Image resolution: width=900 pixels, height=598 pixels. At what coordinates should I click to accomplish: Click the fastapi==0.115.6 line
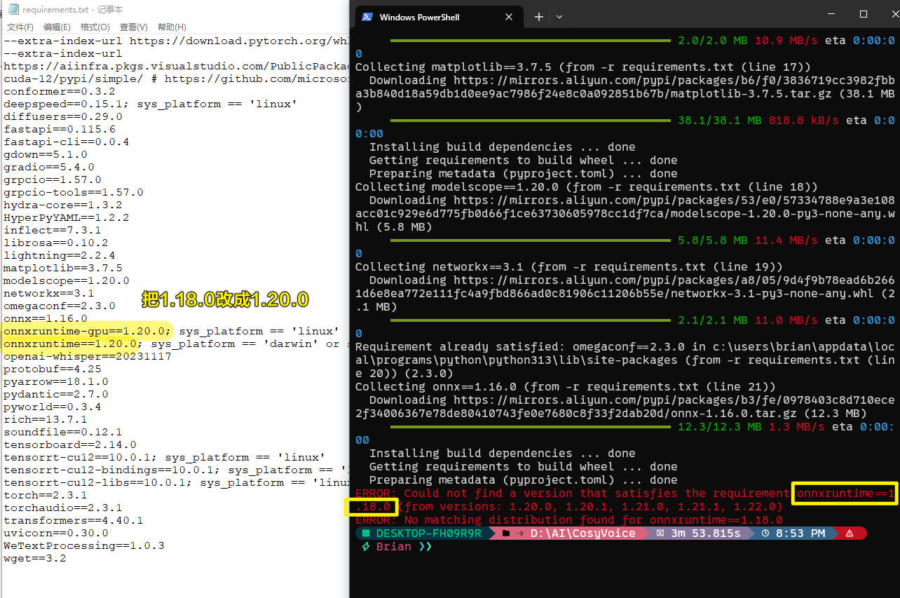tap(60, 129)
